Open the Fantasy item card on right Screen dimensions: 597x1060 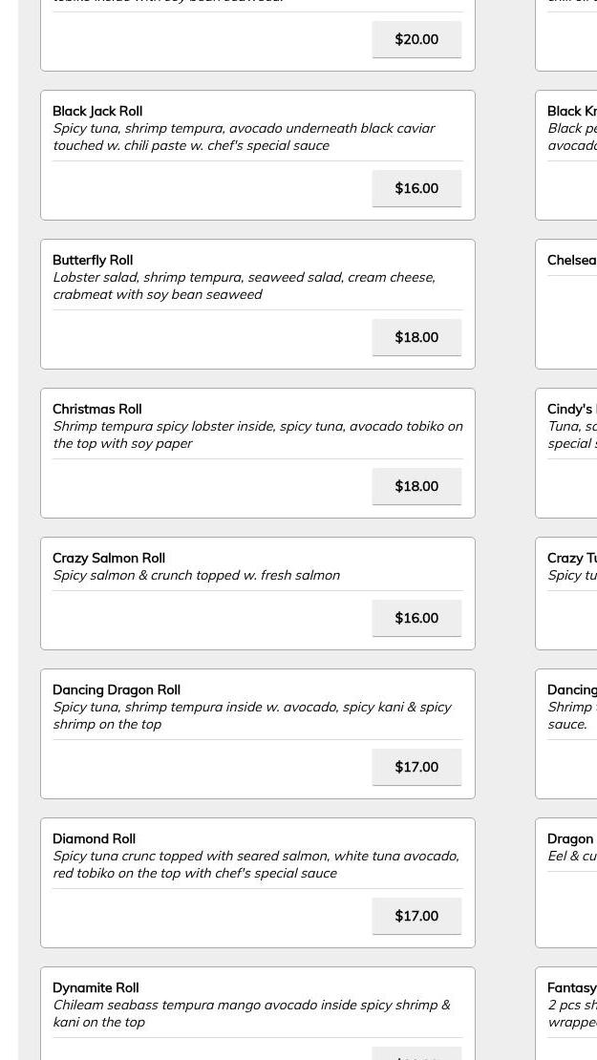point(565,1013)
